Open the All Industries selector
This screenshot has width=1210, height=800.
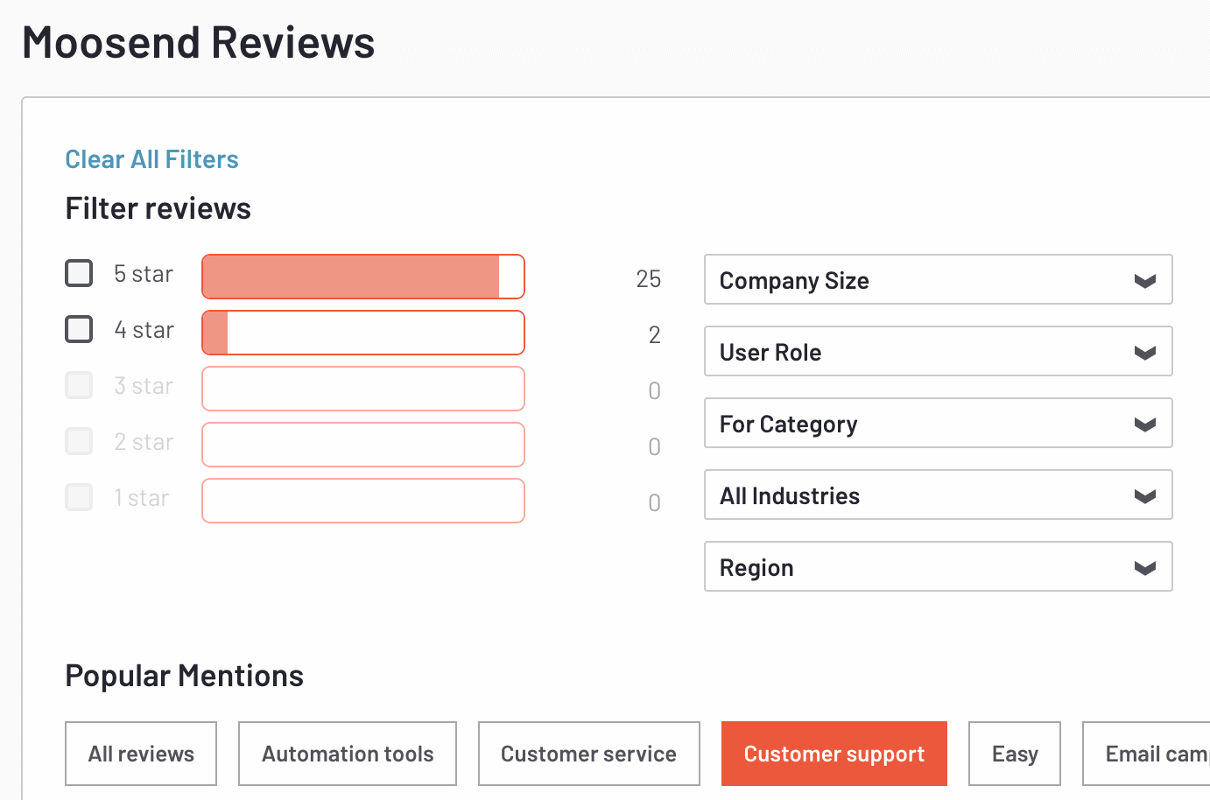938,495
